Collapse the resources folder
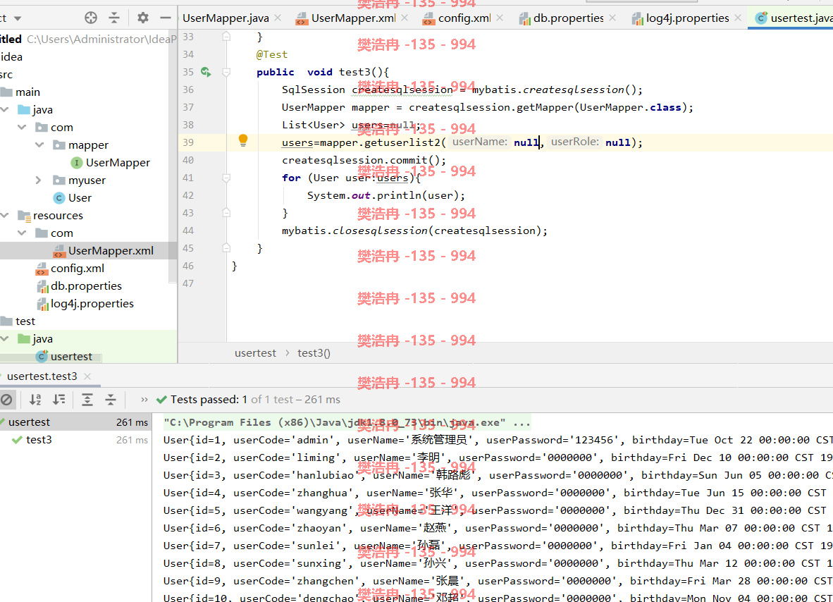Image resolution: width=833 pixels, height=602 pixels. 6,215
